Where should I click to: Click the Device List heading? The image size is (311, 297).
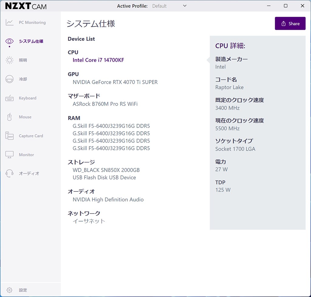click(x=81, y=39)
